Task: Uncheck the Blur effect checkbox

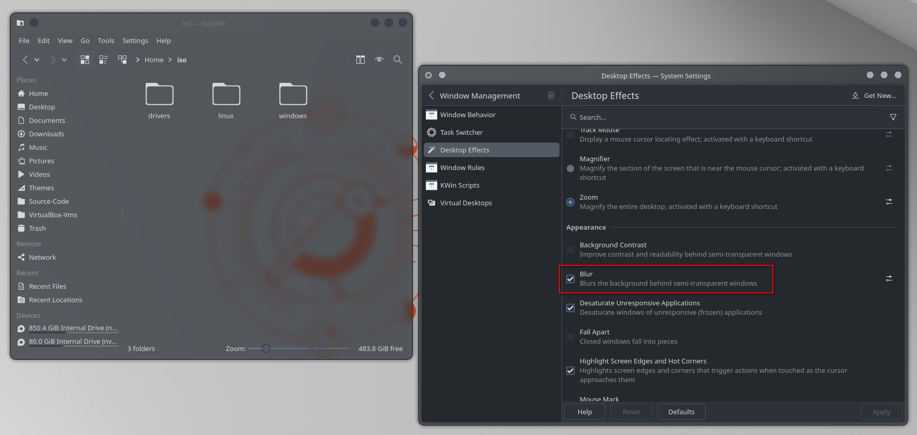Action: tap(570, 279)
